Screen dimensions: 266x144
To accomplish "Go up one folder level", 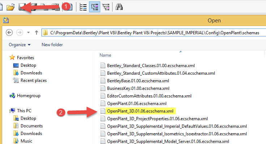I will [37, 32].
